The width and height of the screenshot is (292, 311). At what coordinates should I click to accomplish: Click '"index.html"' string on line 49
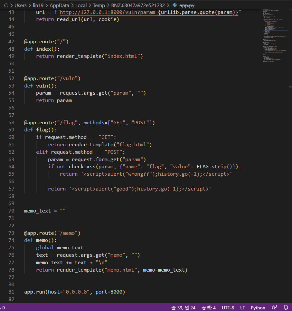coord(122,56)
